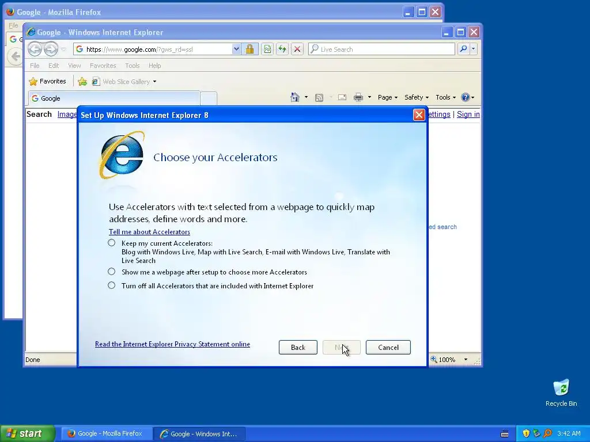Expand the Print dropdown arrow
This screenshot has width=590, height=442.
369,97
